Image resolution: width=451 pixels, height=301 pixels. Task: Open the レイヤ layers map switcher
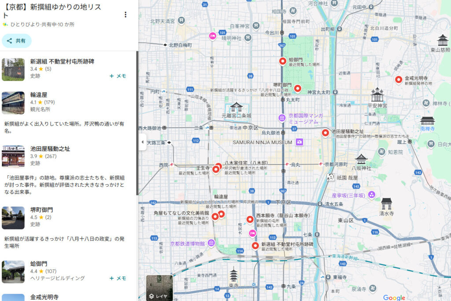[159, 288]
